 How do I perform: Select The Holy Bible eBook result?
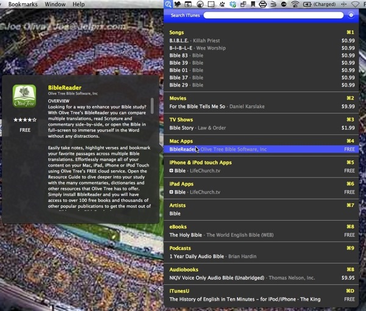(262, 235)
